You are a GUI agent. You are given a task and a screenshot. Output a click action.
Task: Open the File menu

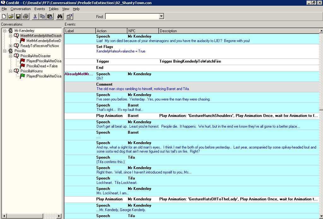pos(4,9)
